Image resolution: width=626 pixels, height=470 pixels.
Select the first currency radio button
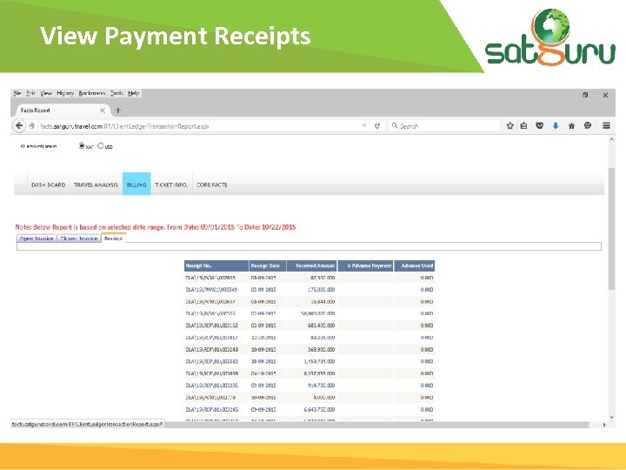click(82, 146)
